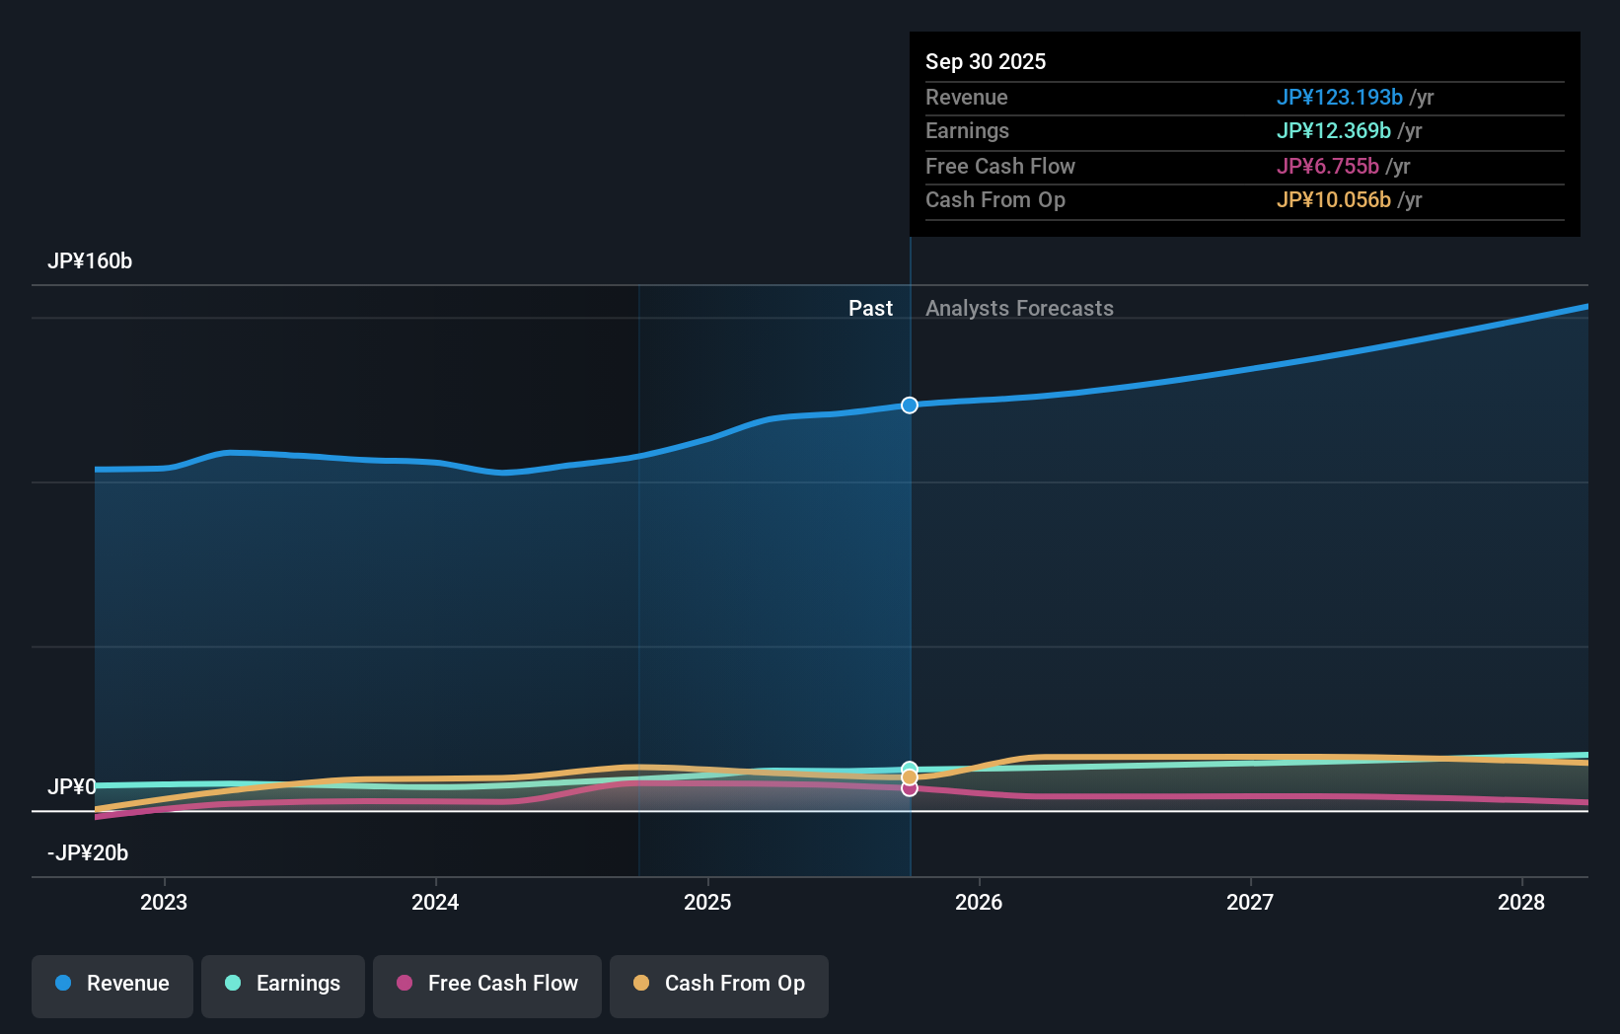
Task: Click the JP¥12.369b Earnings value
Action: [x=1335, y=130]
